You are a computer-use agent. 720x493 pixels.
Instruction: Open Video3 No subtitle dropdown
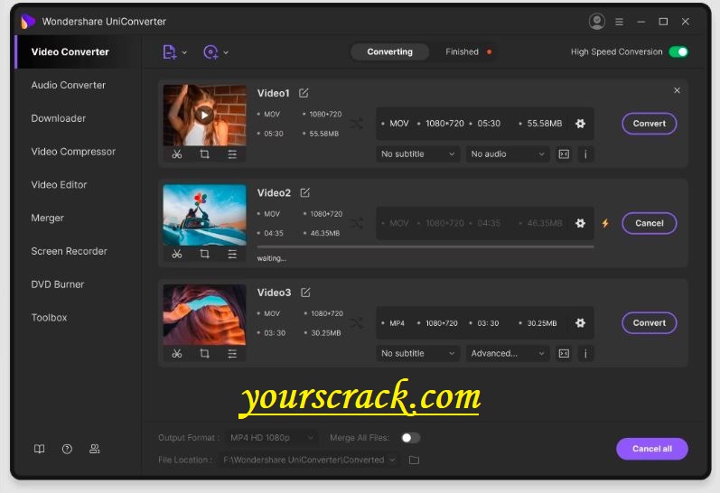click(x=417, y=353)
